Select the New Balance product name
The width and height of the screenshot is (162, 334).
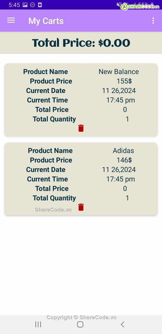click(x=119, y=72)
